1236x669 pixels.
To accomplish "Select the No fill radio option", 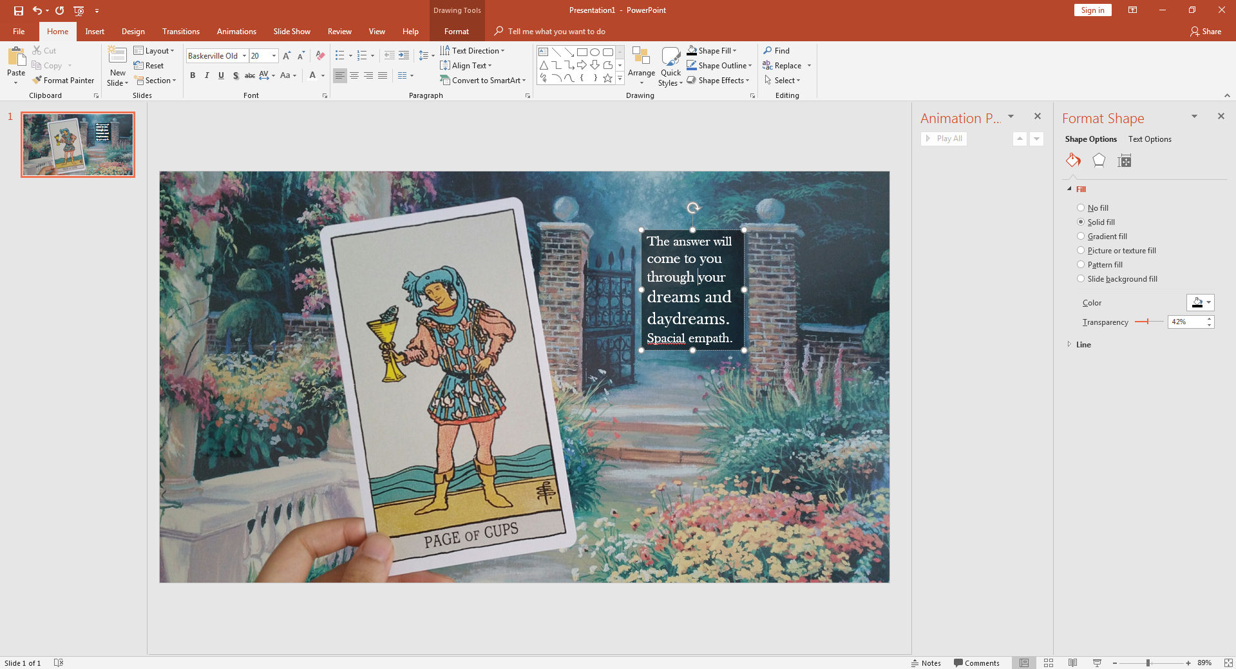I will coord(1081,208).
